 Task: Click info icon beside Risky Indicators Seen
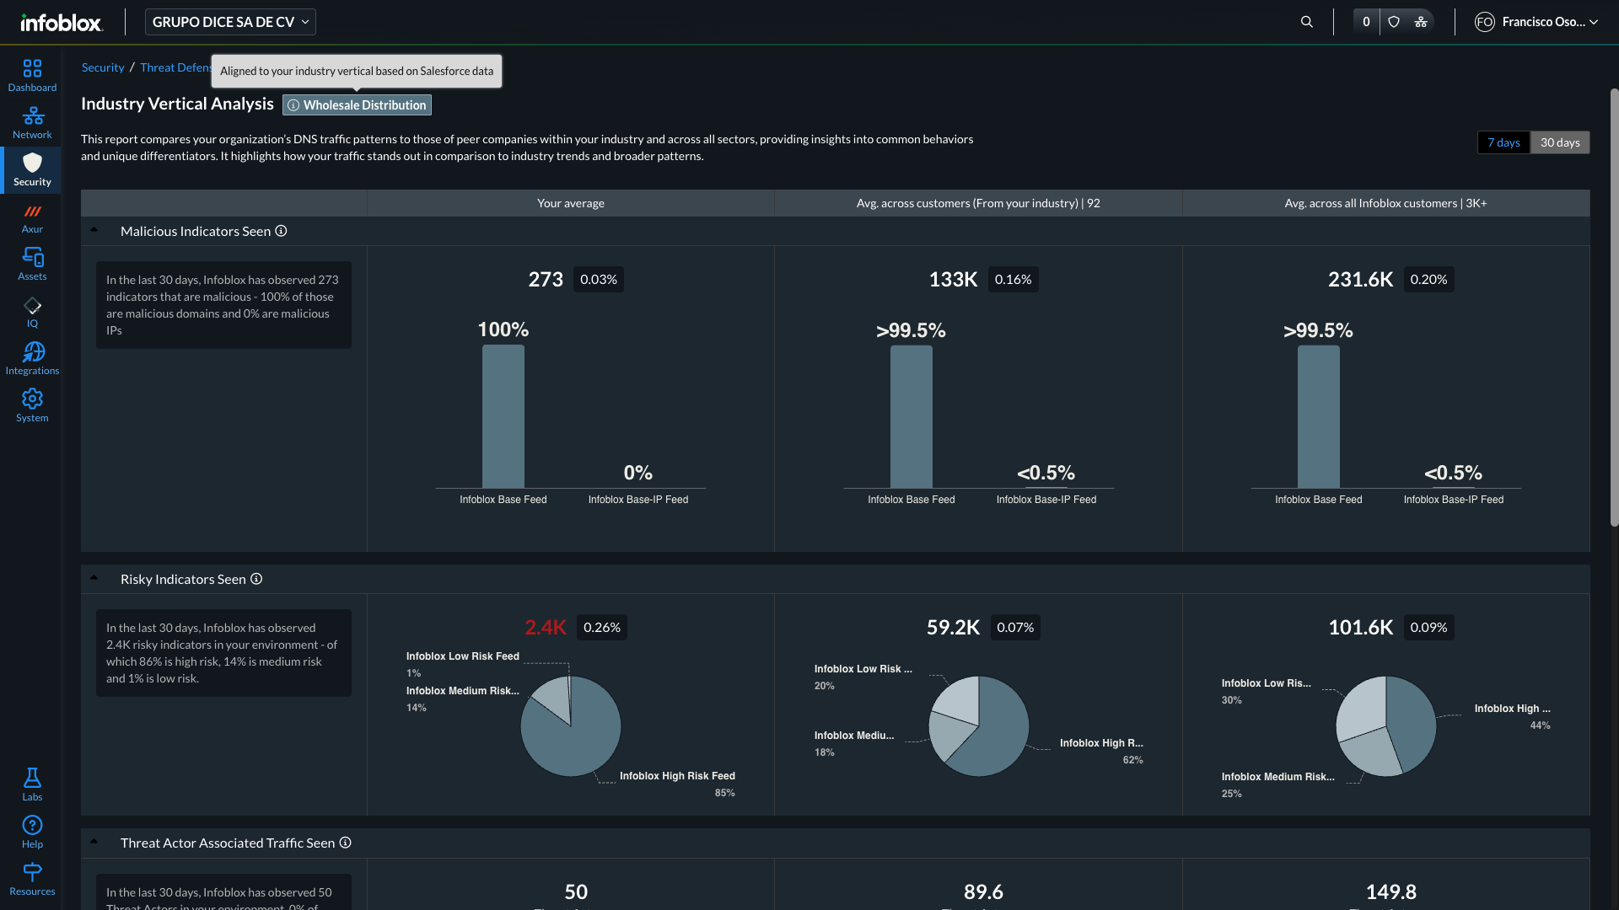pos(256,579)
